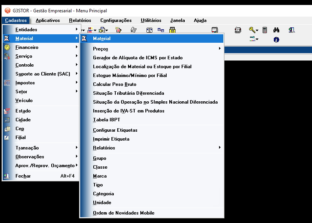Click the blue info icon in toolbar
Image resolution: width=312 pixels, height=223 pixels.
click(x=276, y=39)
